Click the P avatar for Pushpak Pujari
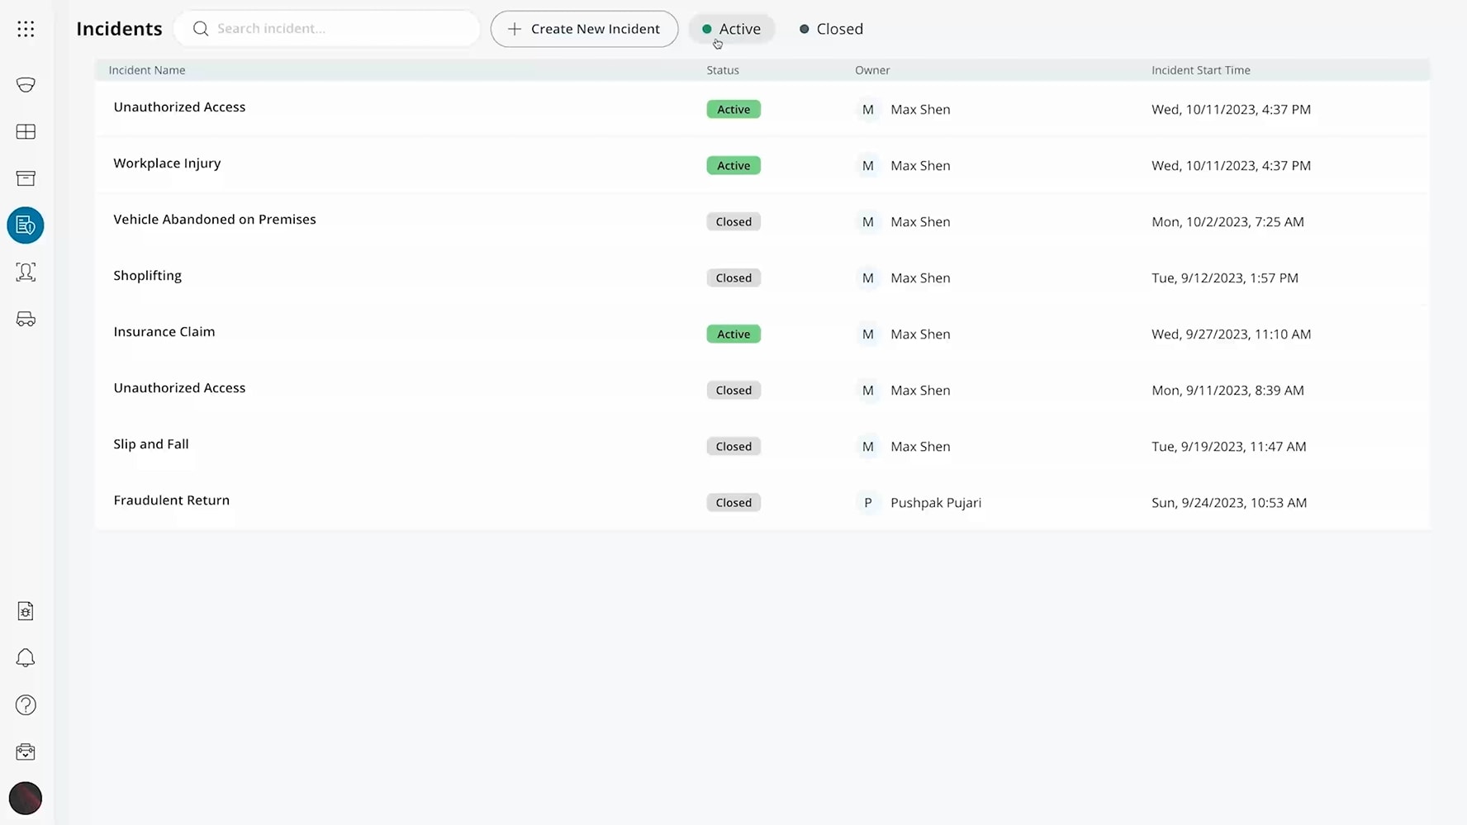The image size is (1467, 825). [867, 503]
